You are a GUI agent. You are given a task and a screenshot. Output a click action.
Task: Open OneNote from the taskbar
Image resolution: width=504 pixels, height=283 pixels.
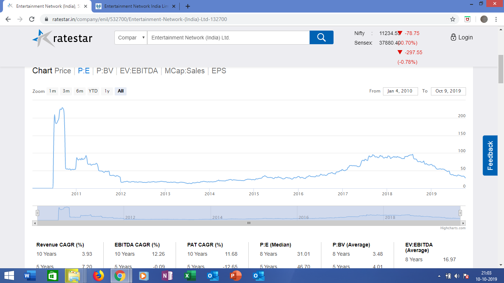coord(167,276)
